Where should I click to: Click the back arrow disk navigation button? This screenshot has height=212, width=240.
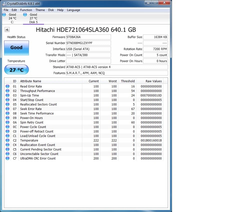point(7,30)
